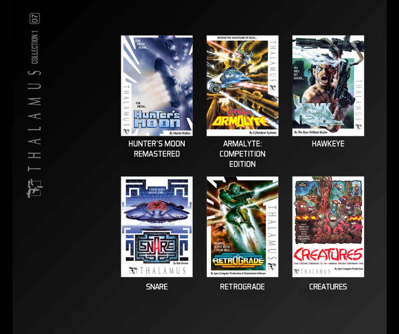
Task: Select the Hawkeye cover art
Action: pos(328,86)
